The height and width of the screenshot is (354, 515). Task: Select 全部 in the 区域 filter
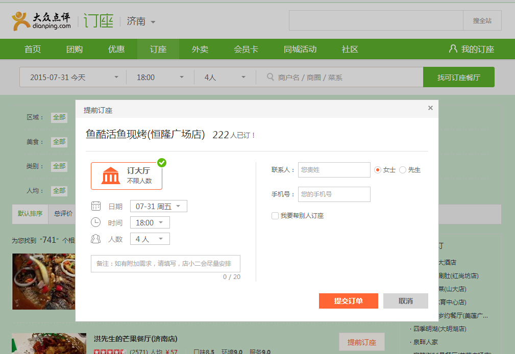59,117
